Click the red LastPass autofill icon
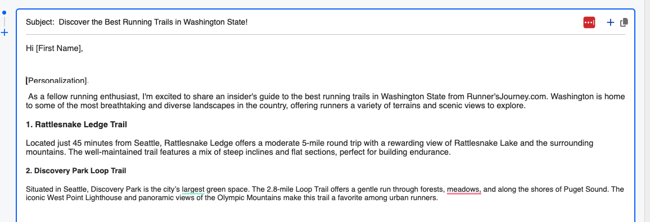 click(x=589, y=22)
